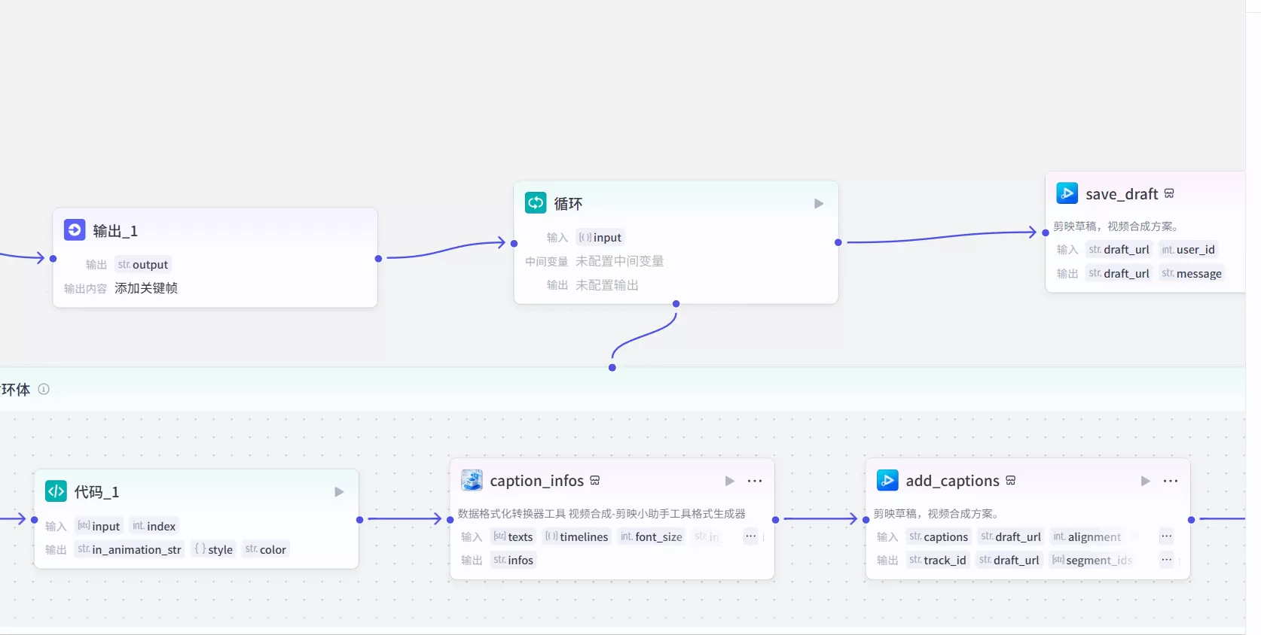Viewport: 1261px width, 635px height.
Task: Click the caption_infos title badge icon
Action: pos(595,480)
